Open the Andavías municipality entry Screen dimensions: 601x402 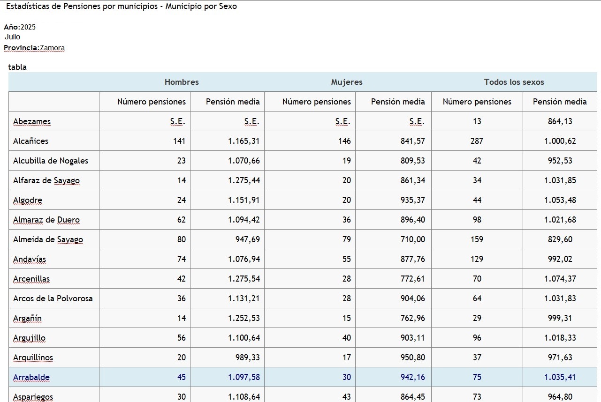click(30, 259)
